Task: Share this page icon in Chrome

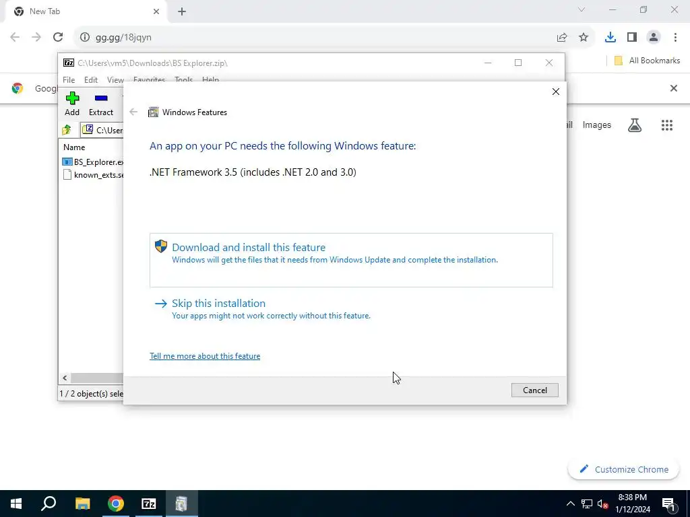Action: click(x=562, y=38)
